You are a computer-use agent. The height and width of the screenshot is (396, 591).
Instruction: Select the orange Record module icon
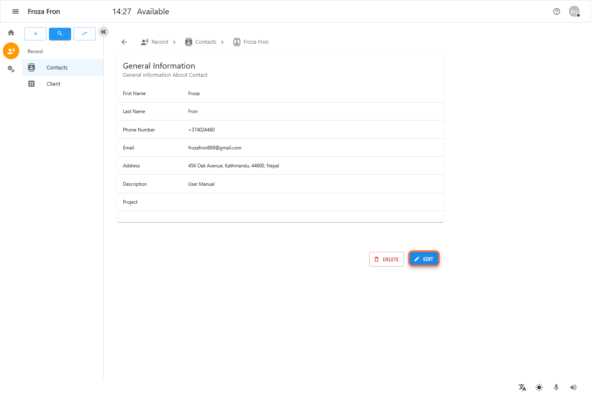(11, 51)
